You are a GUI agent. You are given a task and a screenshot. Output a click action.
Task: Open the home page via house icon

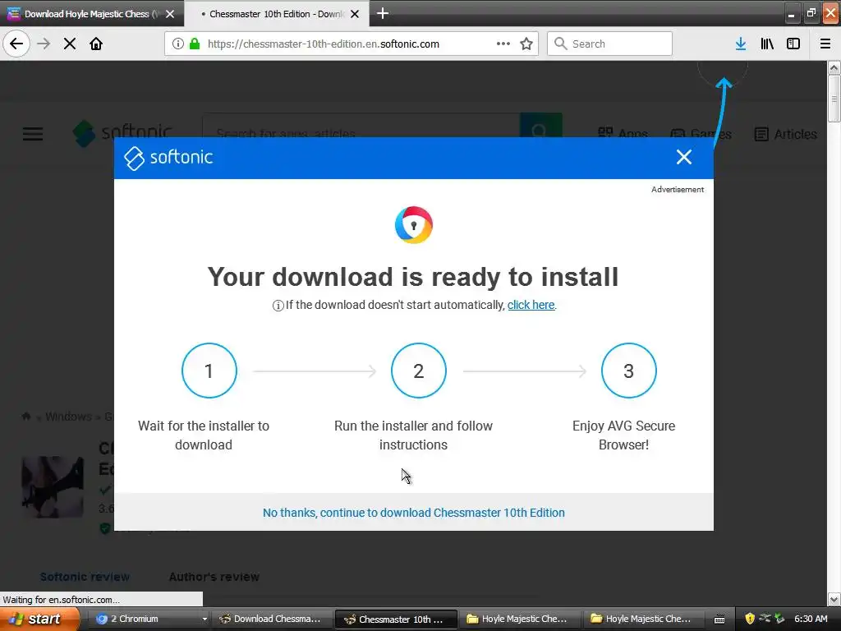pos(96,44)
